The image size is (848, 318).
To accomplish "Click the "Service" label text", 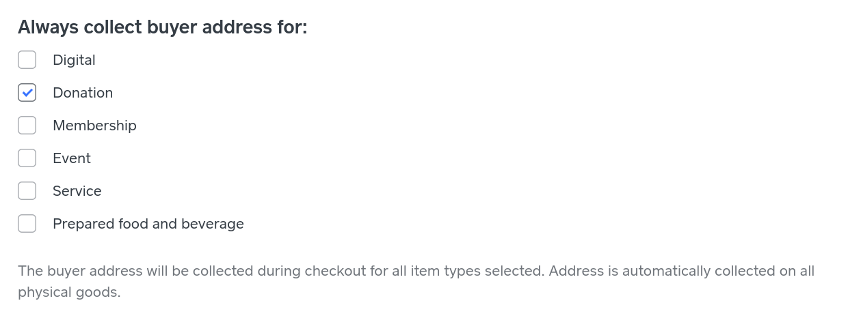I will point(77,191).
